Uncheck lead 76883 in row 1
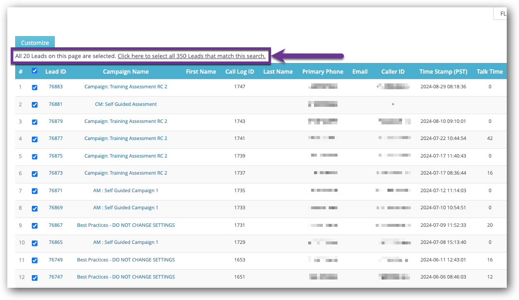Screen dimensions: 519x300 tap(35, 87)
